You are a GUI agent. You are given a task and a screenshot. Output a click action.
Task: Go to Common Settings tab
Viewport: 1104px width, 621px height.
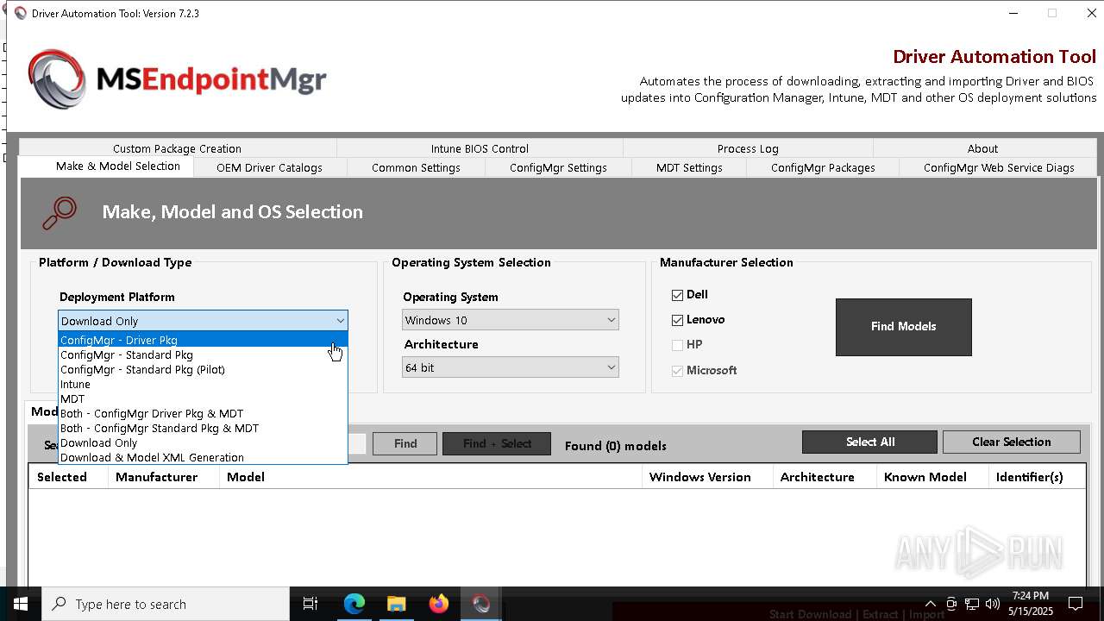pos(416,167)
